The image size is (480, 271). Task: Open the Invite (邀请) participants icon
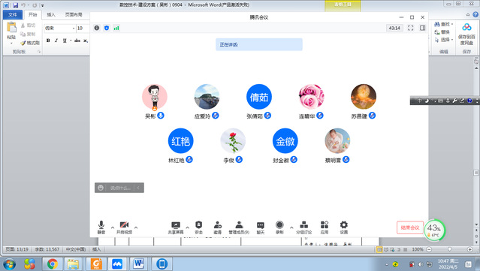pos(218,227)
